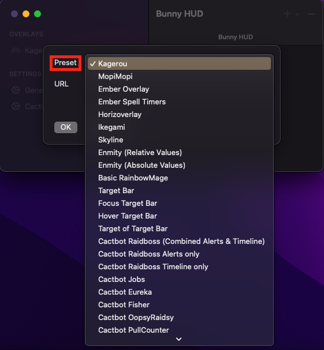Open the Cactbot settings sidebar item

[x=27, y=106]
